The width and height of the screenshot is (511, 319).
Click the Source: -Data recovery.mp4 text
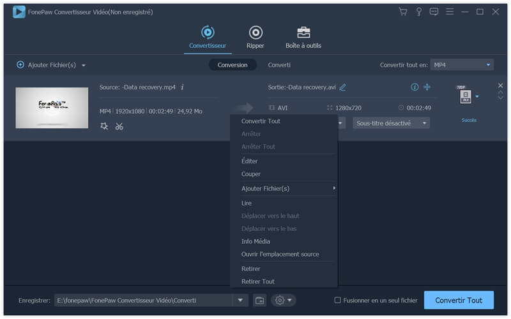coord(137,87)
